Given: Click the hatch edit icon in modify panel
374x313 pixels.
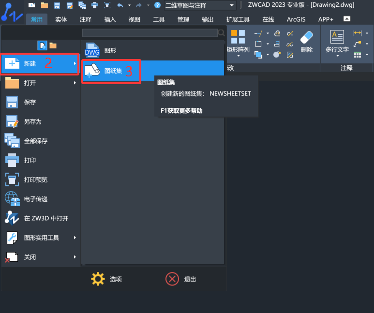Looking at the screenshot, I should coord(290,55).
